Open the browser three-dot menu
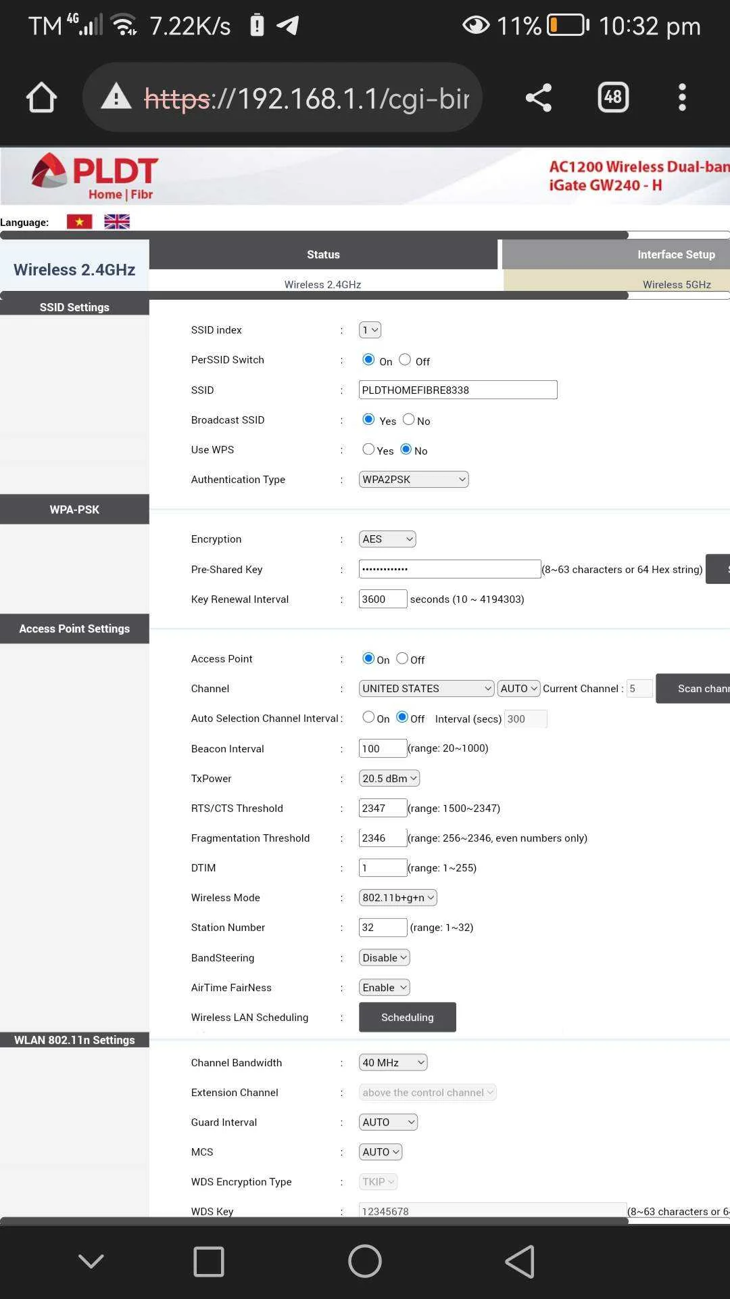Image resolution: width=730 pixels, height=1299 pixels. click(682, 97)
